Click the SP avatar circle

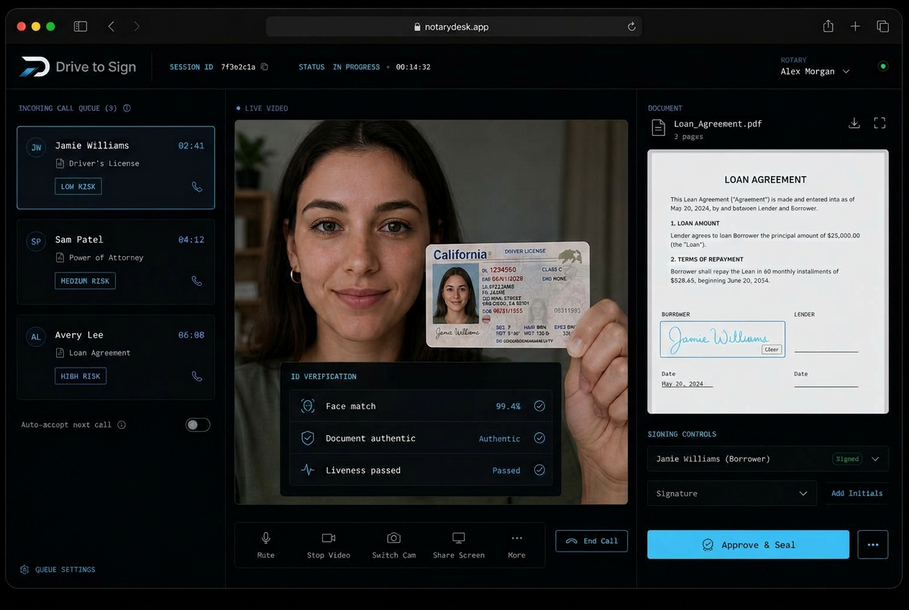(36, 242)
